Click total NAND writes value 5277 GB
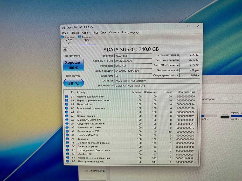The width and height of the screenshot is (242, 181). [190, 65]
